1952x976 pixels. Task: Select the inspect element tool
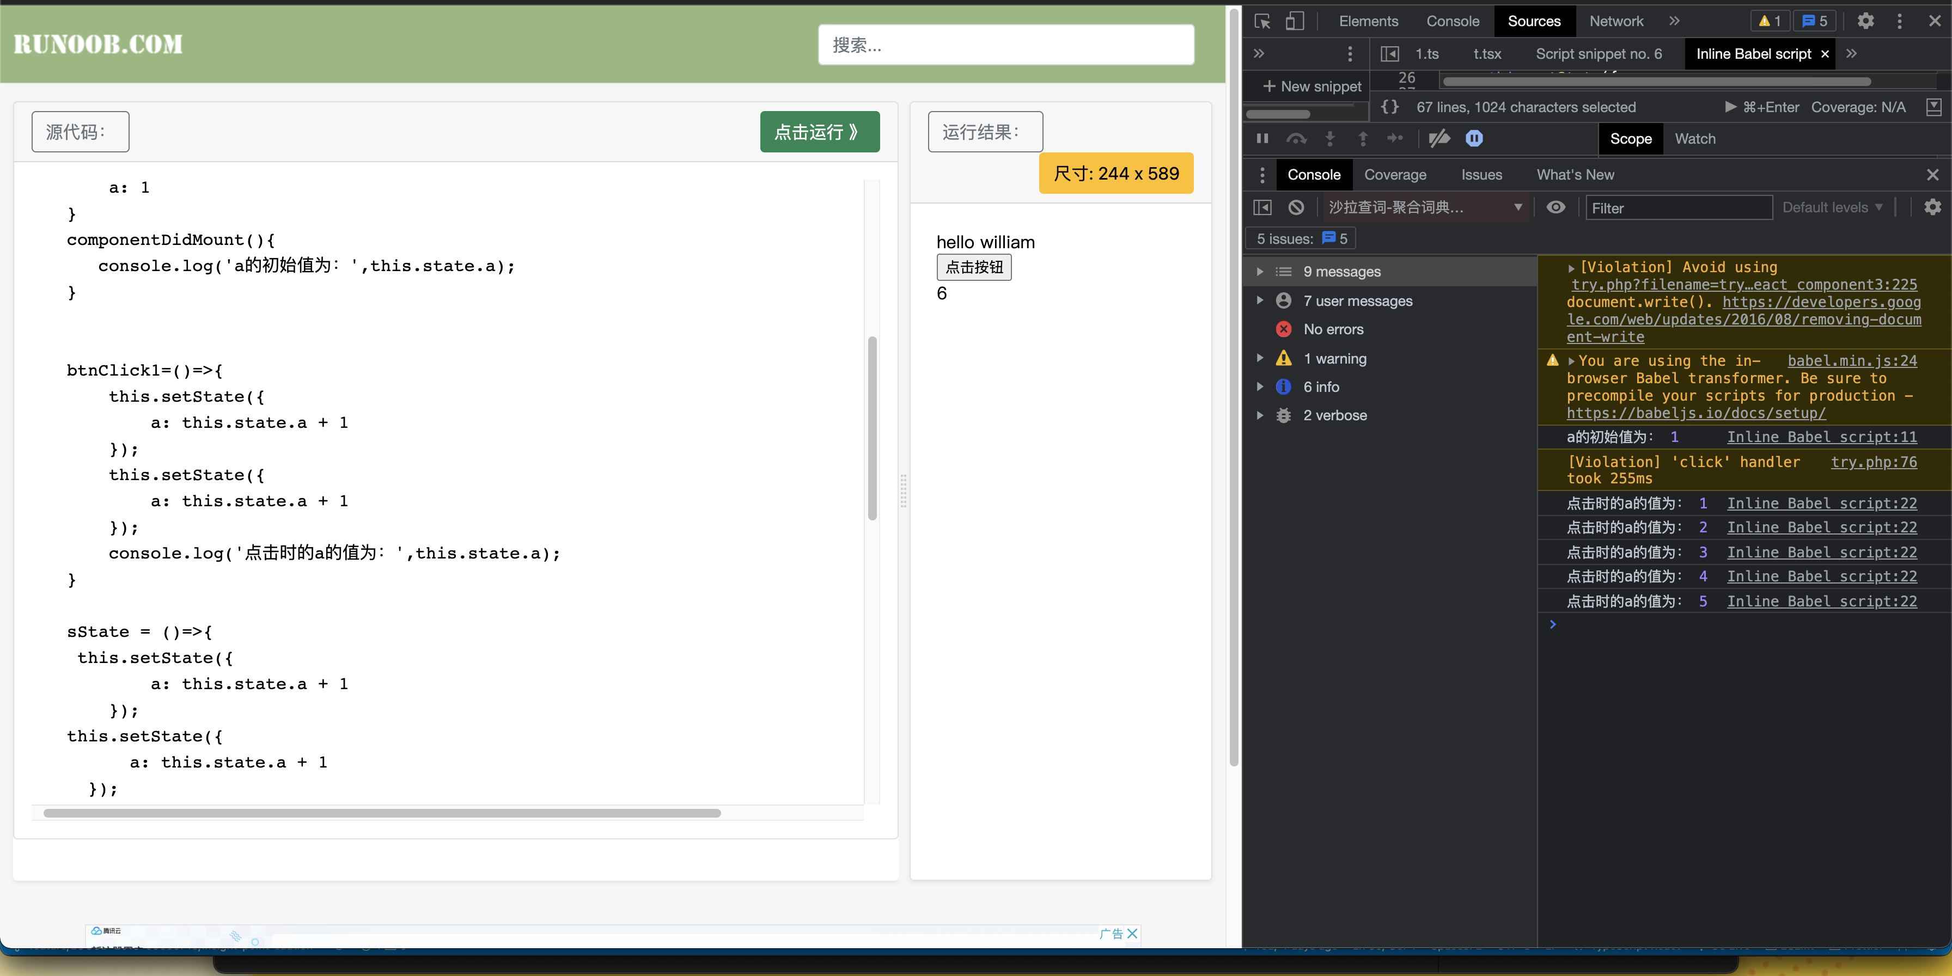pyautogui.click(x=1262, y=21)
